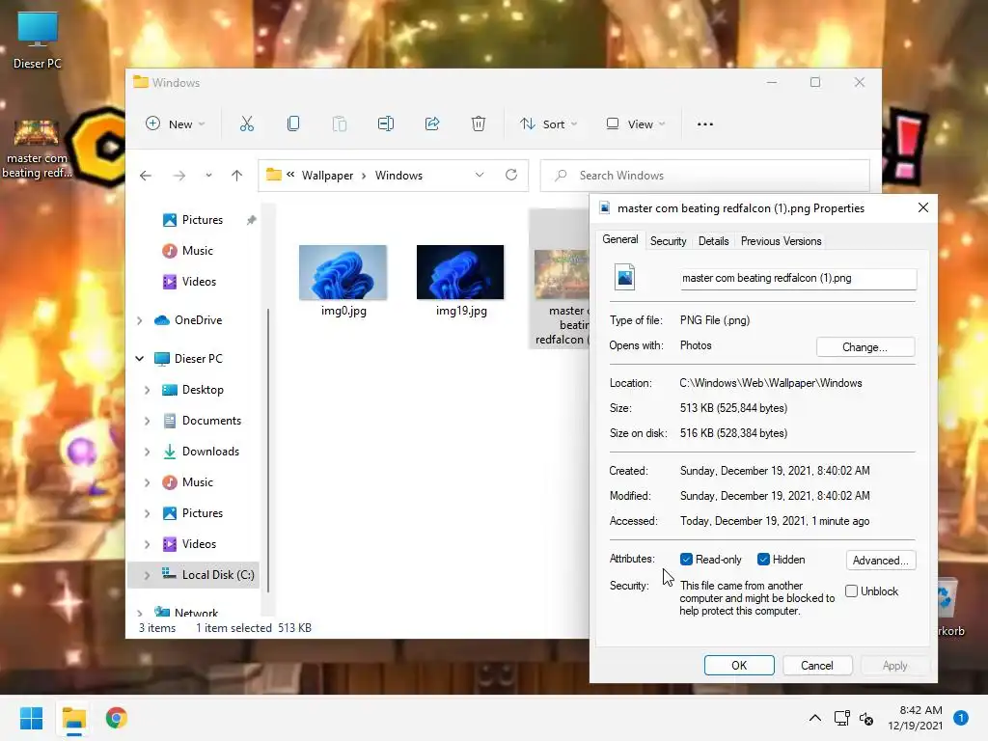Click the navigation pane scrollbar
Viewport: 988px width, 741px height.
(268, 450)
